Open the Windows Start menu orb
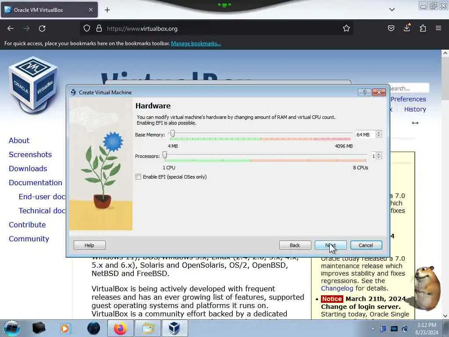 [x=12, y=328]
